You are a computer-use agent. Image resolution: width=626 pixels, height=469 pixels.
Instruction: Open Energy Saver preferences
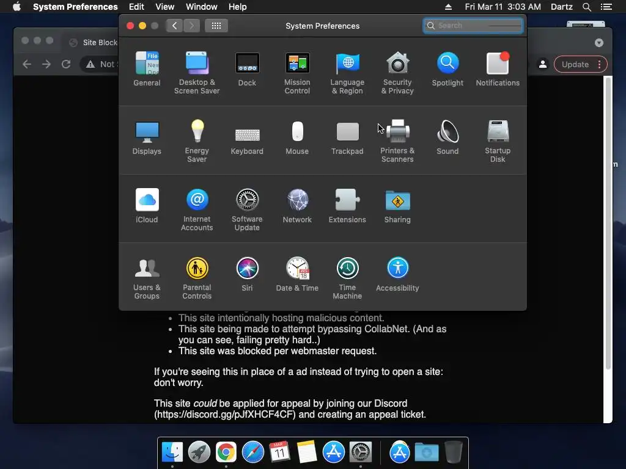coord(197,141)
